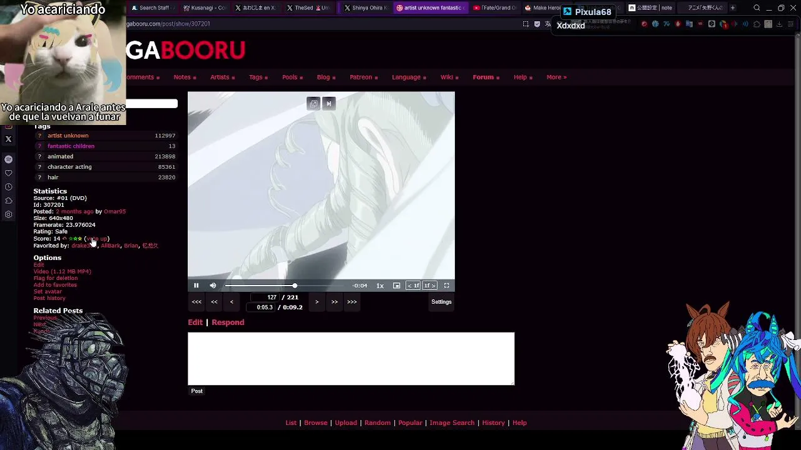Open the Help menu in navigation bar

click(x=523, y=77)
